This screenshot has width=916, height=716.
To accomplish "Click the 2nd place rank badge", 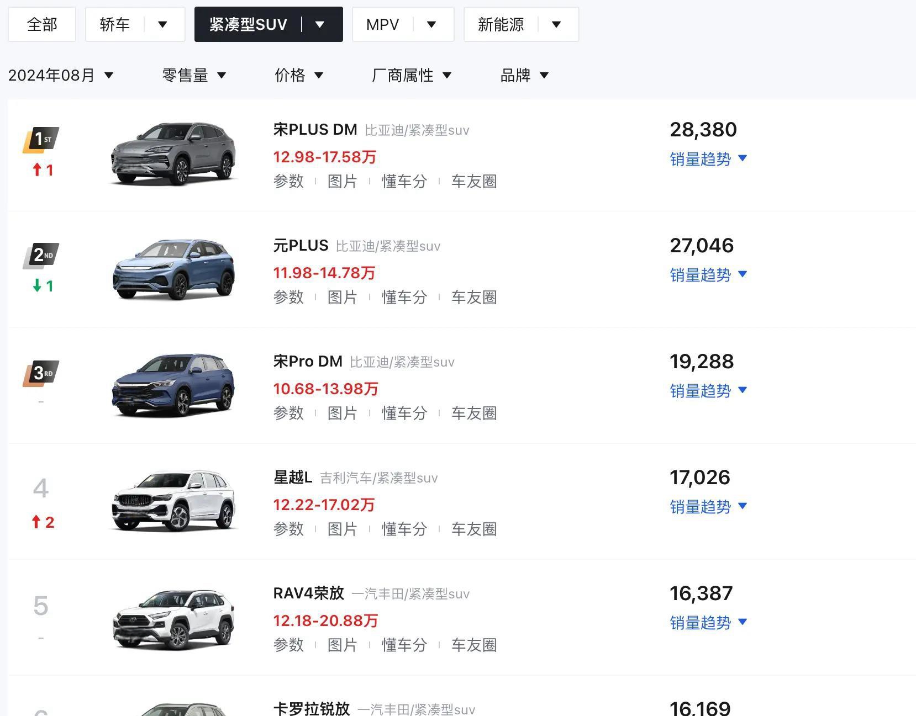I will (x=41, y=255).
